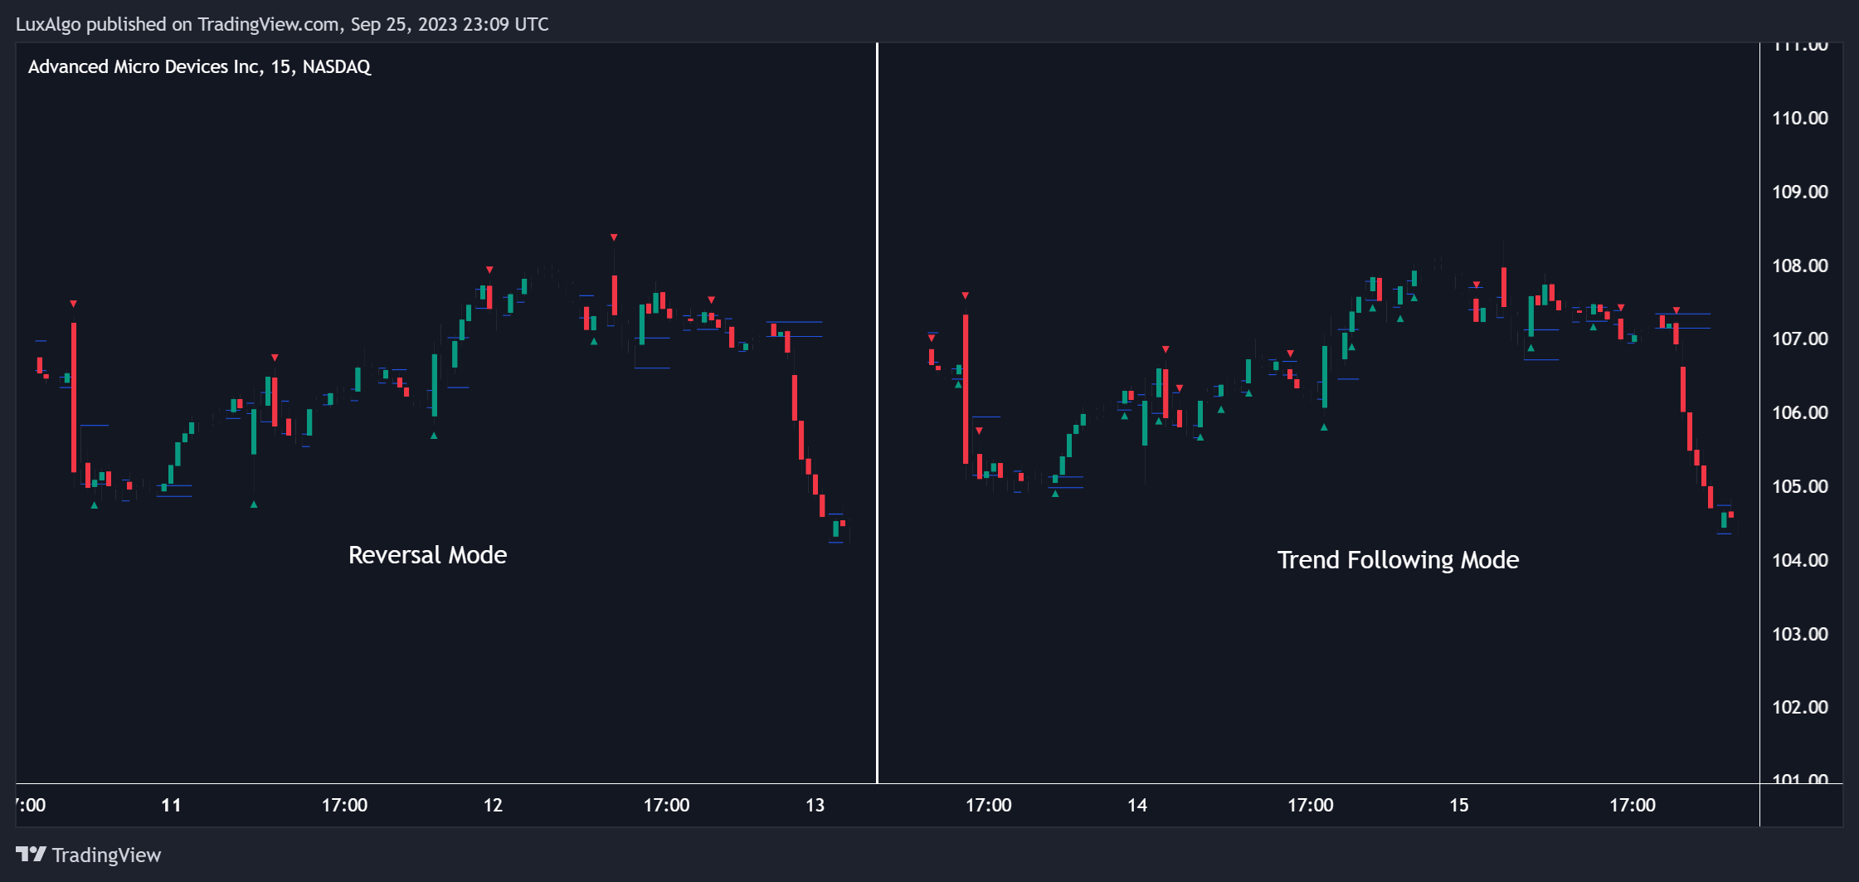Viewport: 1859px width, 882px height.
Task: Select the Advanced Micro Devices Inc chart title
Action: pyautogui.click(x=199, y=66)
